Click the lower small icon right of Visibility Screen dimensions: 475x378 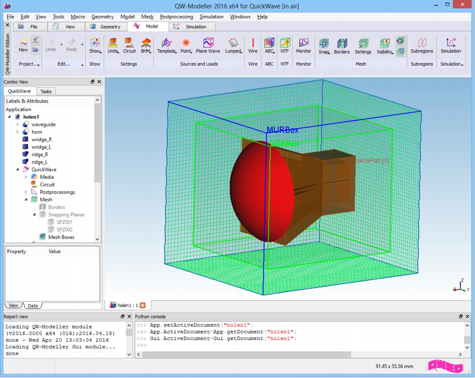(x=401, y=52)
